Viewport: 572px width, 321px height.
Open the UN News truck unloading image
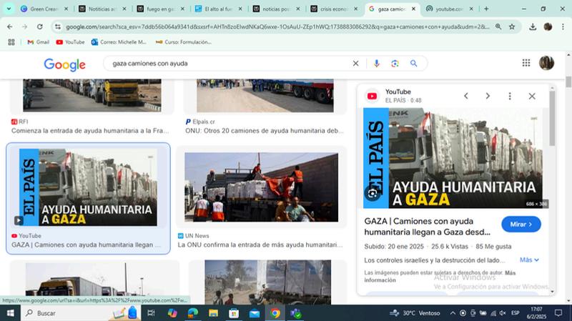point(261,187)
